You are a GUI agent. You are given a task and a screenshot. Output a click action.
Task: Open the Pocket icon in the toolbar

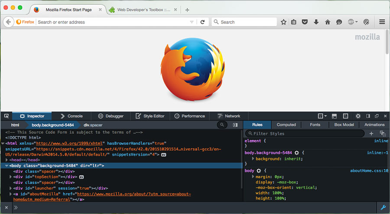(305, 22)
